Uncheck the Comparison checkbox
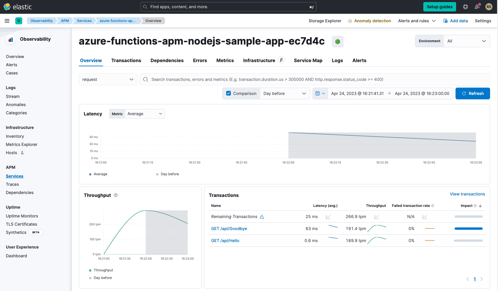The height and width of the screenshot is (291, 498). 228,93
